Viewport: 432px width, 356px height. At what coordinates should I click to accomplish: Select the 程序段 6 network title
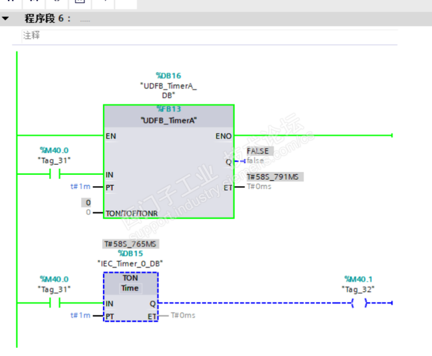47,19
